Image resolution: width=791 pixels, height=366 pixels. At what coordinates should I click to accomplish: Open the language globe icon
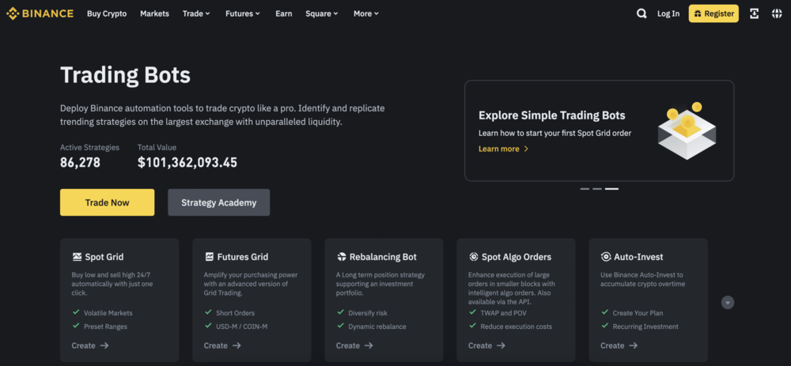(777, 13)
